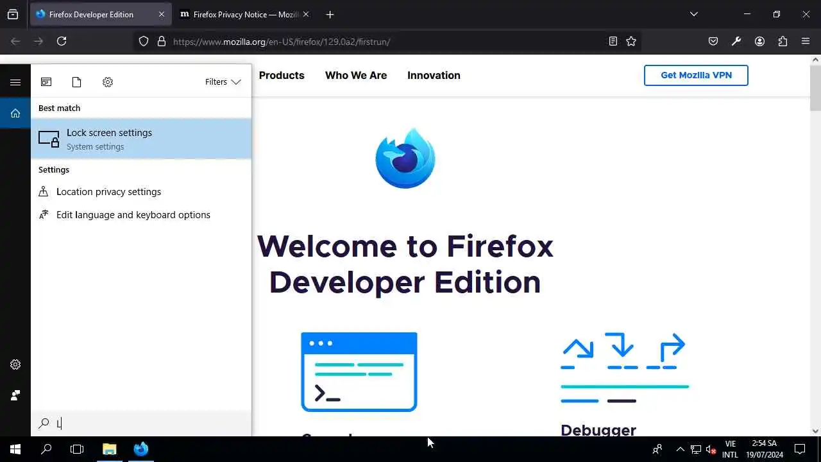Open the Firefox account icon
This screenshot has width=821, height=462.
pyautogui.click(x=759, y=41)
